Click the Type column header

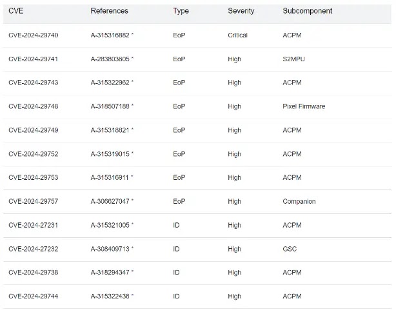pos(181,11)
